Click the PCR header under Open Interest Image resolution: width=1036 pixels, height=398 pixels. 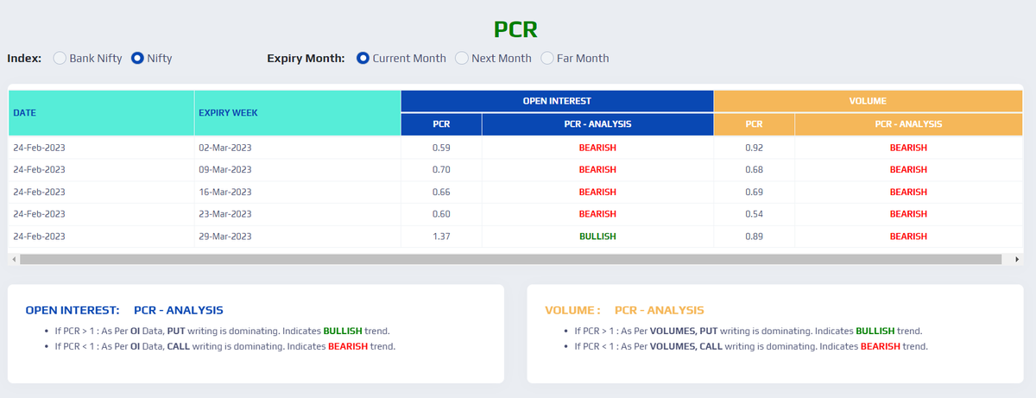(x=441, y=124)
